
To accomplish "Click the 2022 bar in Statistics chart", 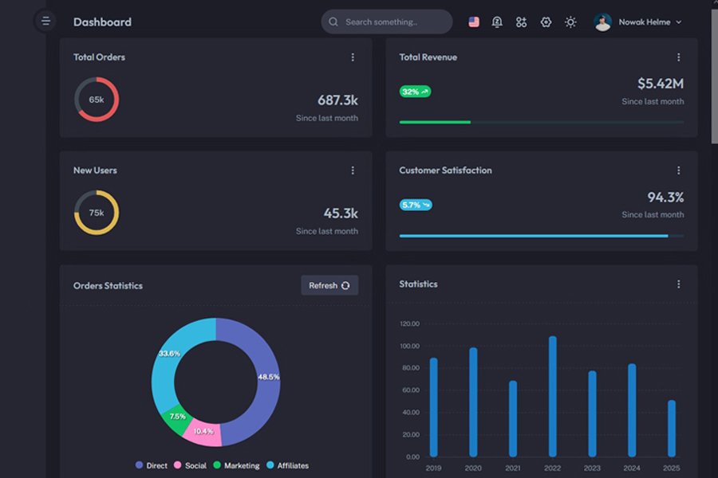I will coord(553,396).
